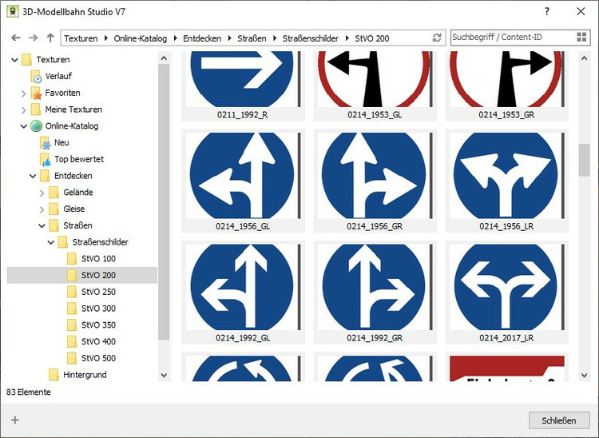
Task: Go back with the left arrow
Action: tap(16, 38)
